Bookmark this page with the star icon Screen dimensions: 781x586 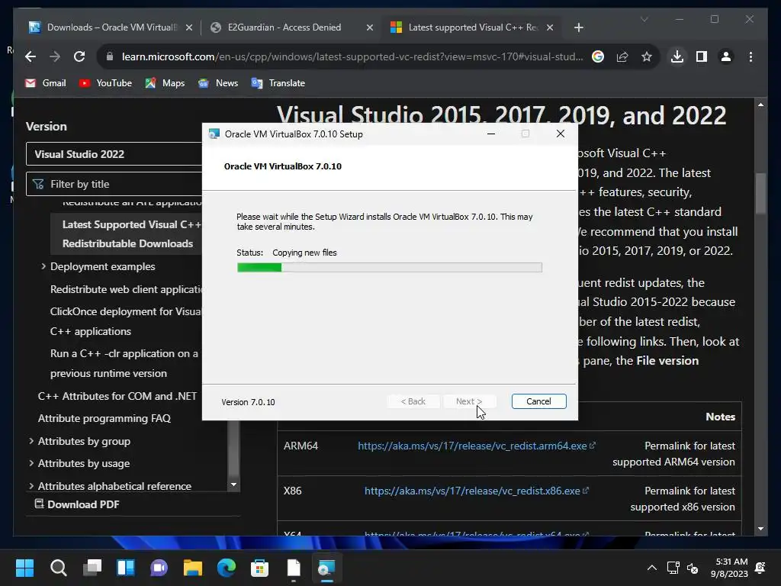(x=647, y=56)
